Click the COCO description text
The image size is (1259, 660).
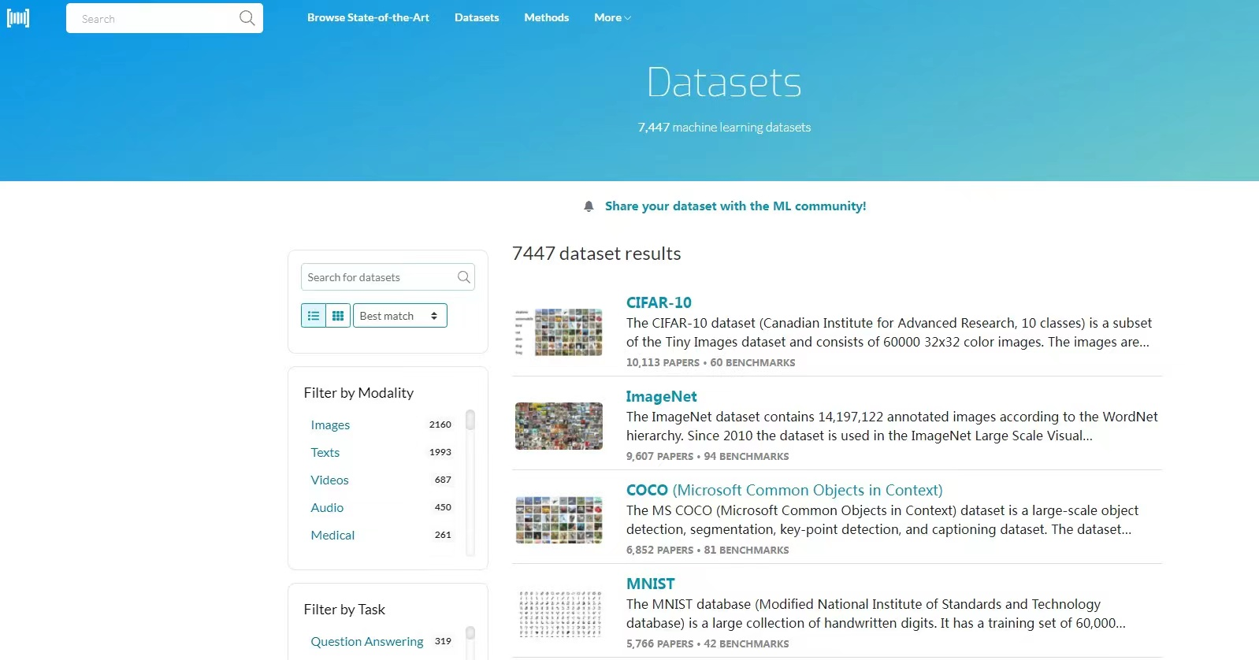point(882,520)
